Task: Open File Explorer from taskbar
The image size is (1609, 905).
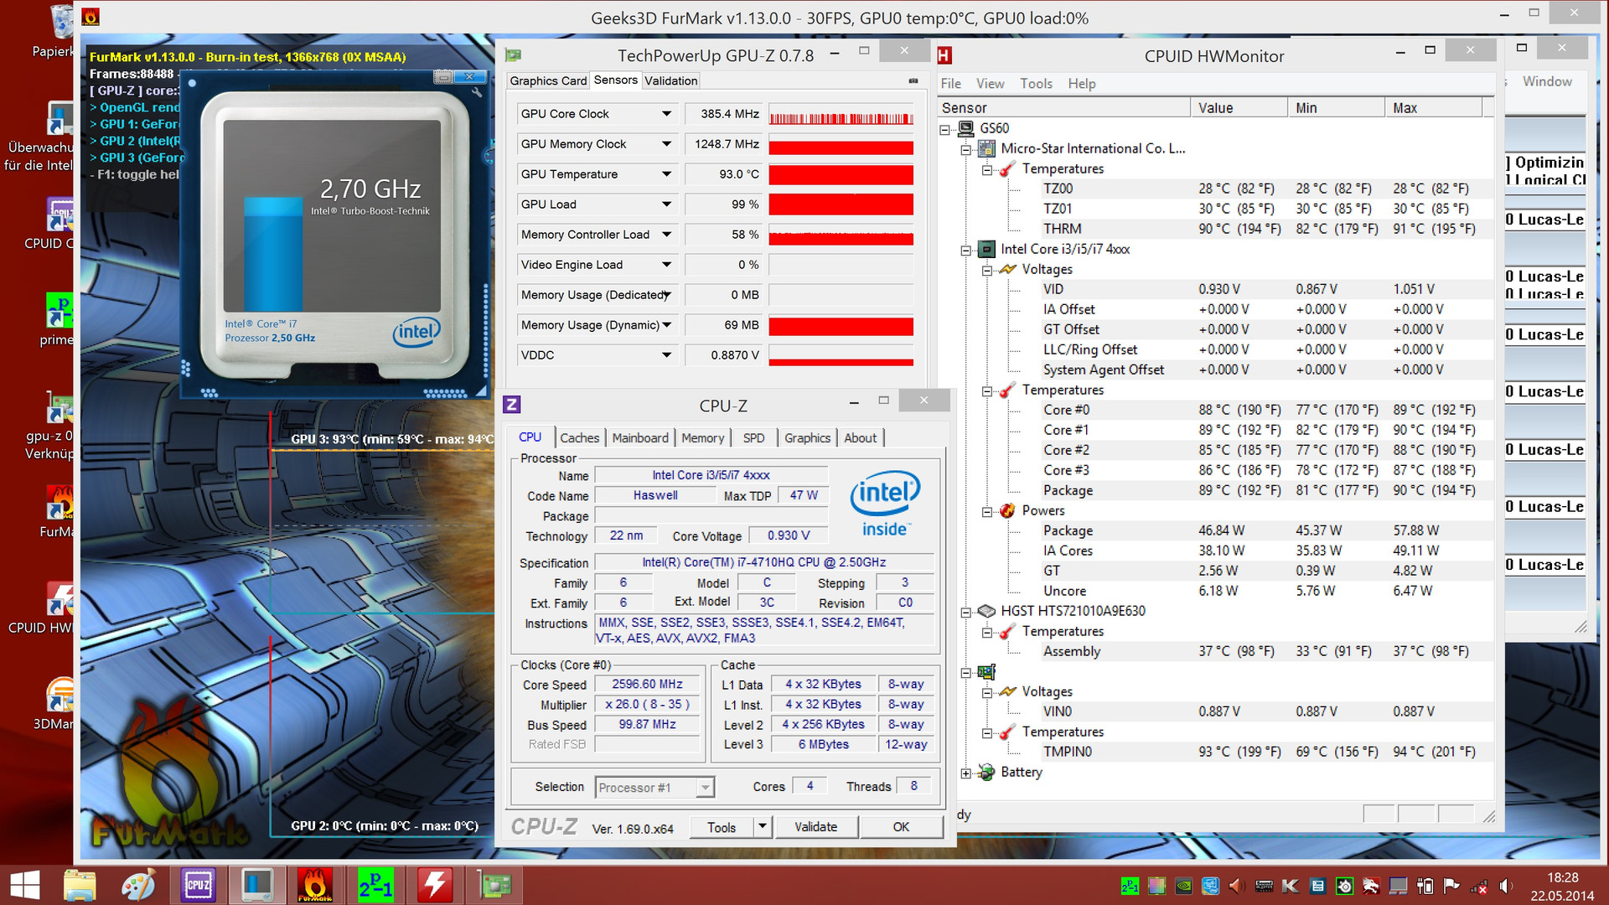Action: coord(80,885)
